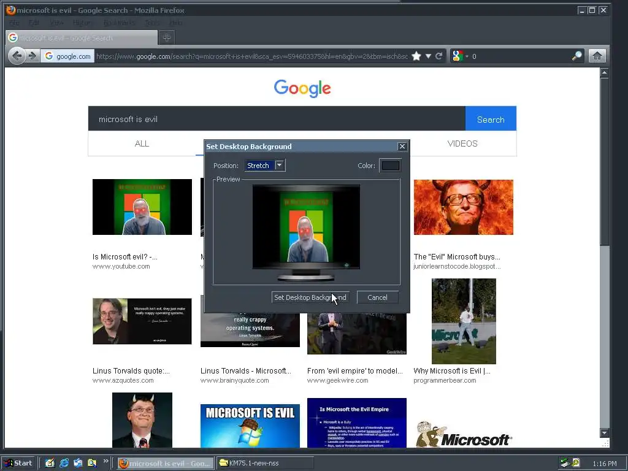The height and width of the screenshot is (471, 628).
Task: Click the www.youtube.com source text
Action: [x=121, y=266]
